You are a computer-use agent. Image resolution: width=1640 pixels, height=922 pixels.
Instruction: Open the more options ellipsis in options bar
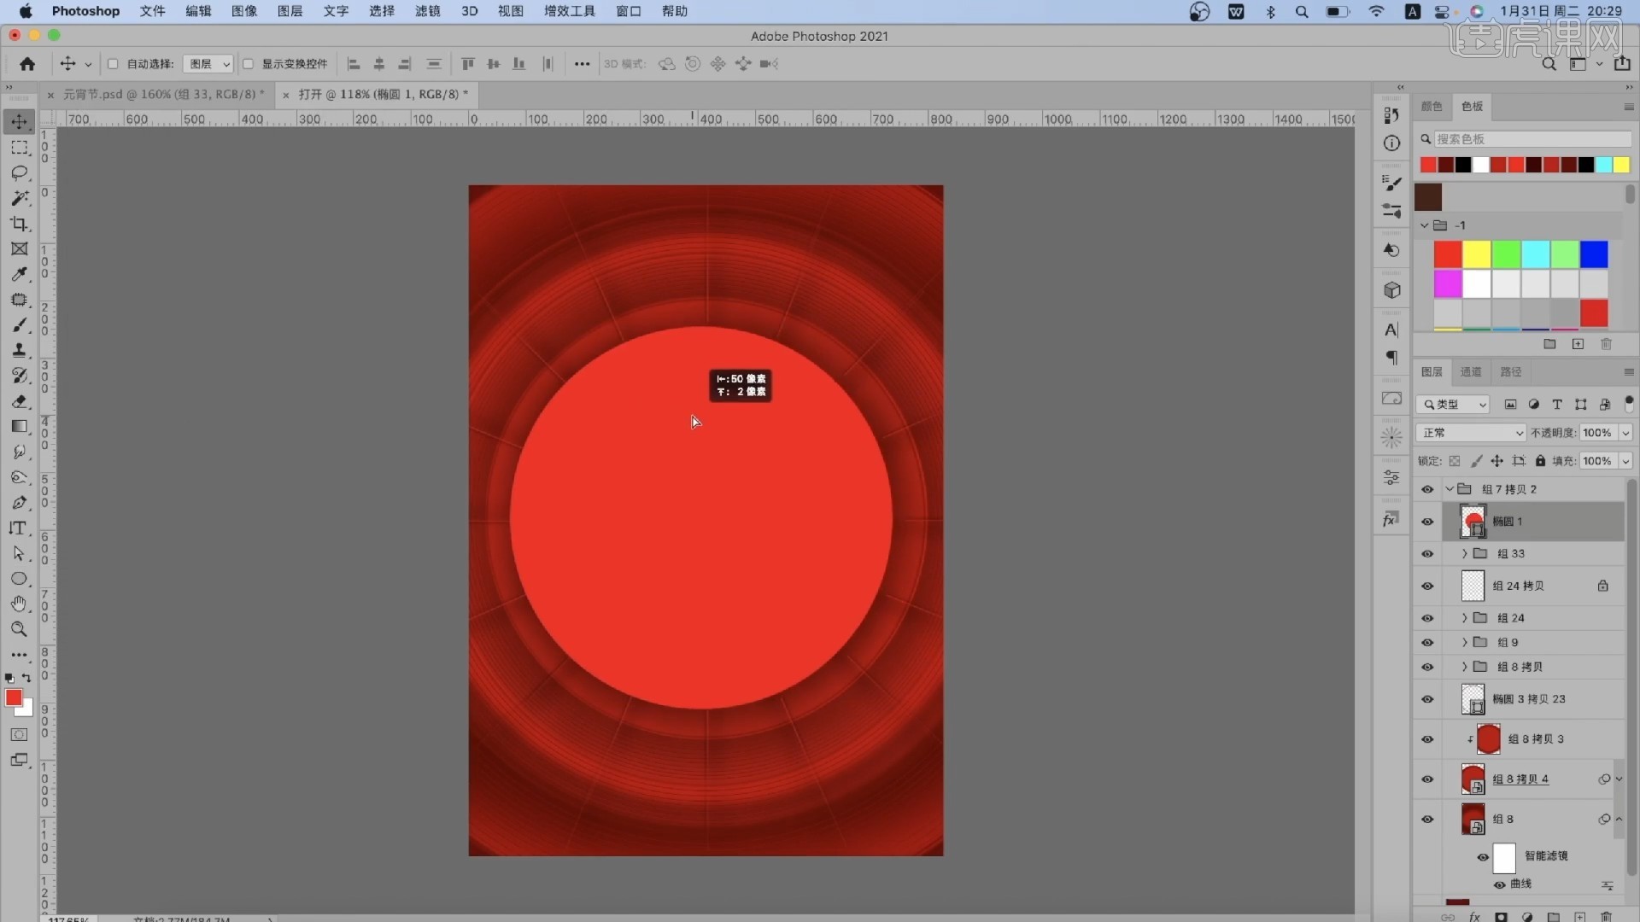(x=582, y=64)
